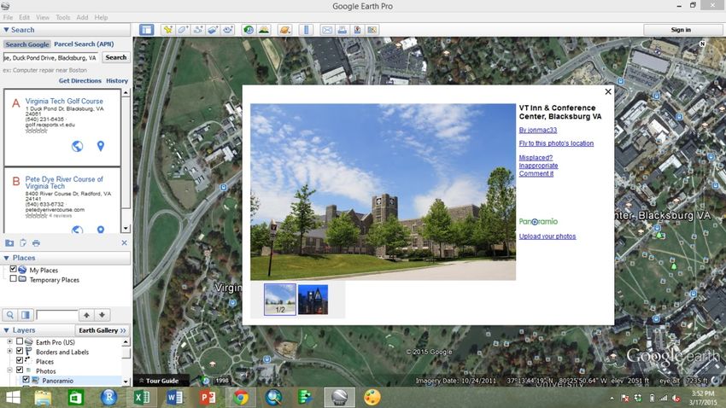Open Excel from the Windows taskbar

click(142, 398)
